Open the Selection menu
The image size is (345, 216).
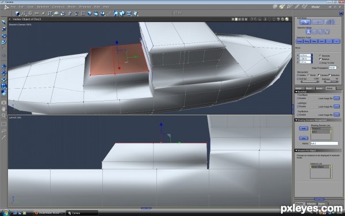(43, 7)
